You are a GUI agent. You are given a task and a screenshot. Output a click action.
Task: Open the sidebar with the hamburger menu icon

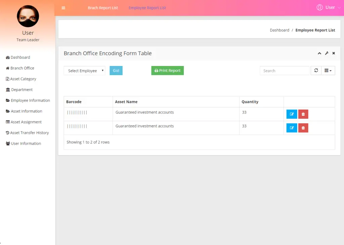pyautogui.click(x=63, y=7)
